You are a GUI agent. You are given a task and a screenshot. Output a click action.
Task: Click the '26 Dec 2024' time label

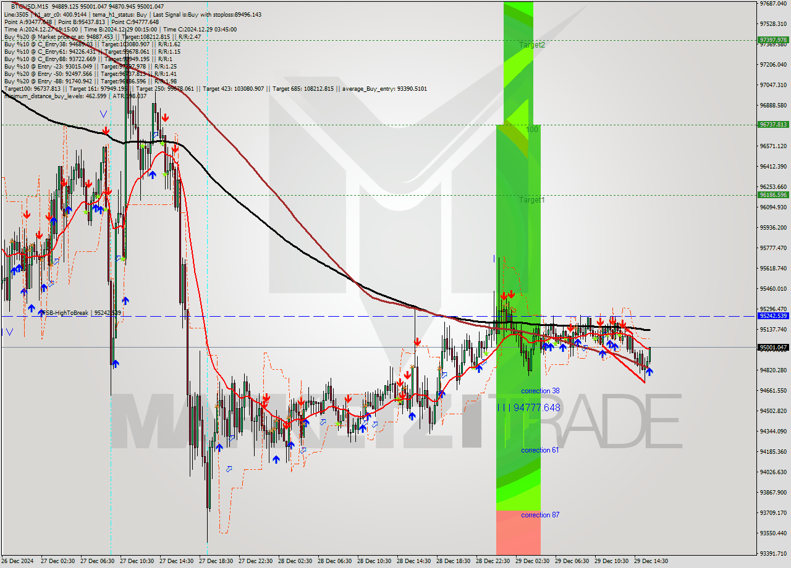tap(19, 561)
